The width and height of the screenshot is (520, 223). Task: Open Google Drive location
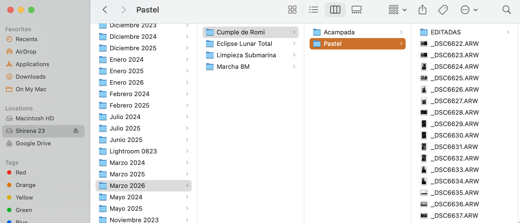coord(43,143)
